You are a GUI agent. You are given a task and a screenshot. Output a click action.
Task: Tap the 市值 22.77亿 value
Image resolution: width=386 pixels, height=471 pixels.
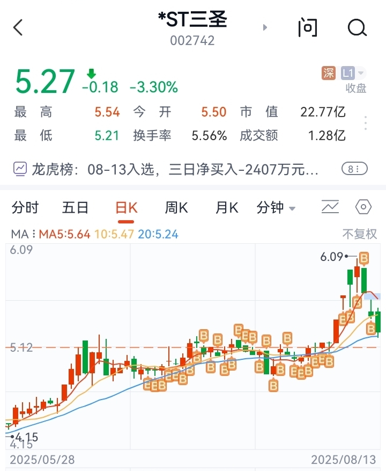(323, 112)
